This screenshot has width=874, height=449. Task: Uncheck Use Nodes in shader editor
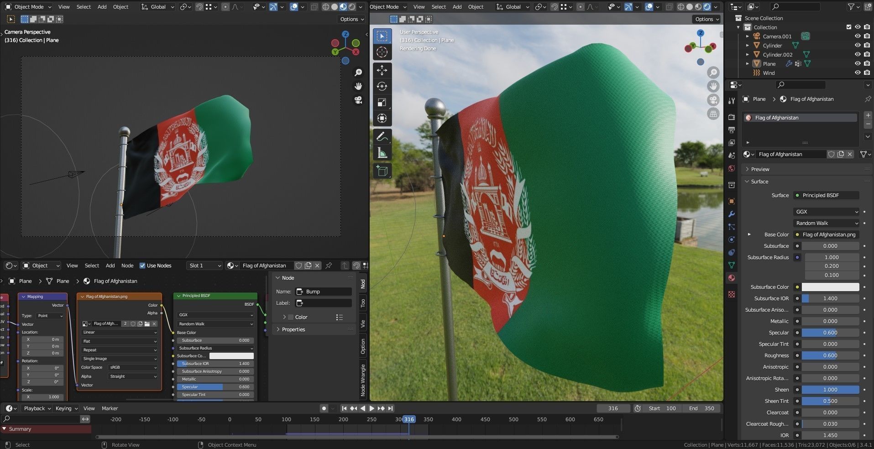pos(143,265)
